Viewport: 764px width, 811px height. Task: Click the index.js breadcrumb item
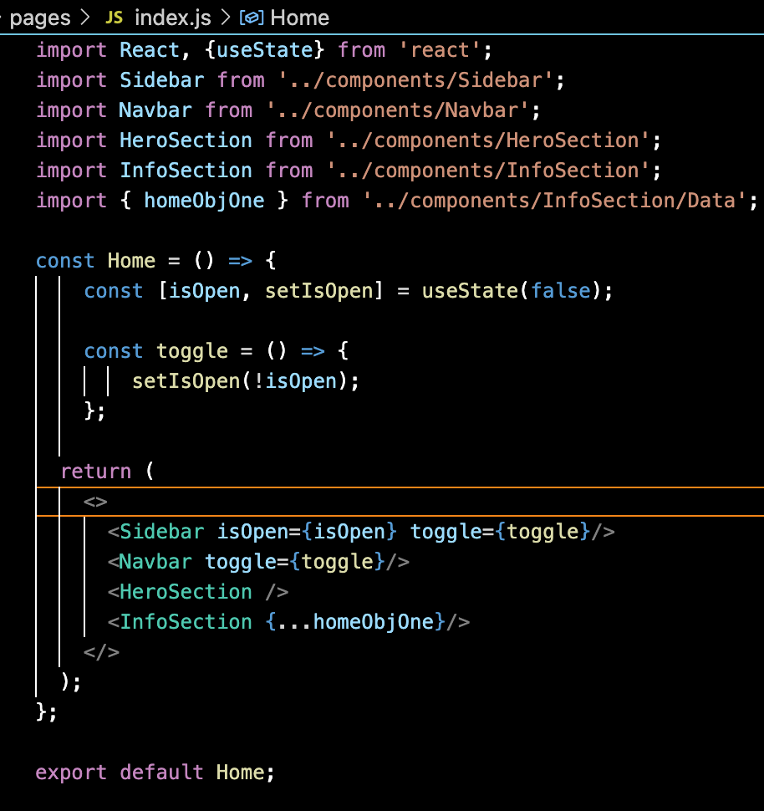(x=173, y=18)
